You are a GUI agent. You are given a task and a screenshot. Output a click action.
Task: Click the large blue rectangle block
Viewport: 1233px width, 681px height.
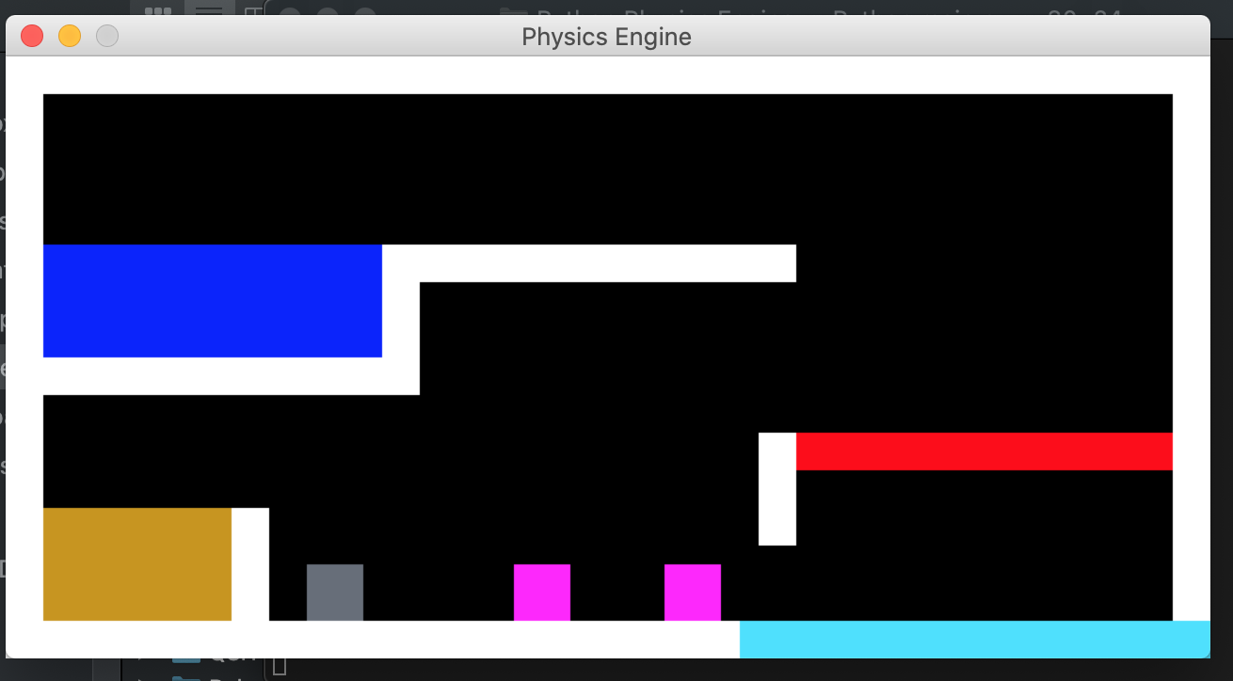tap(213, 301)
